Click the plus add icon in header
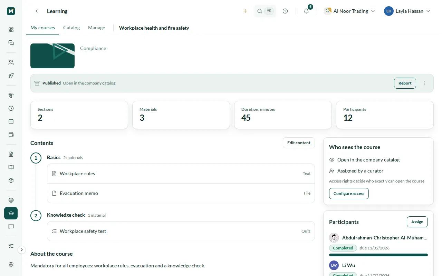Viewport: 442px width, 276px height. (x=245, y=11)
